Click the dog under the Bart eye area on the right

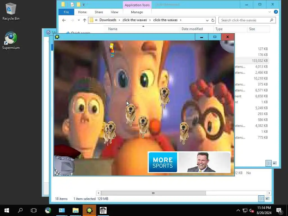164,97
